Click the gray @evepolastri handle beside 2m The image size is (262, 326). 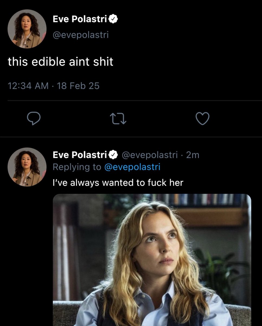pyautogui.click(x=150, y=155)
